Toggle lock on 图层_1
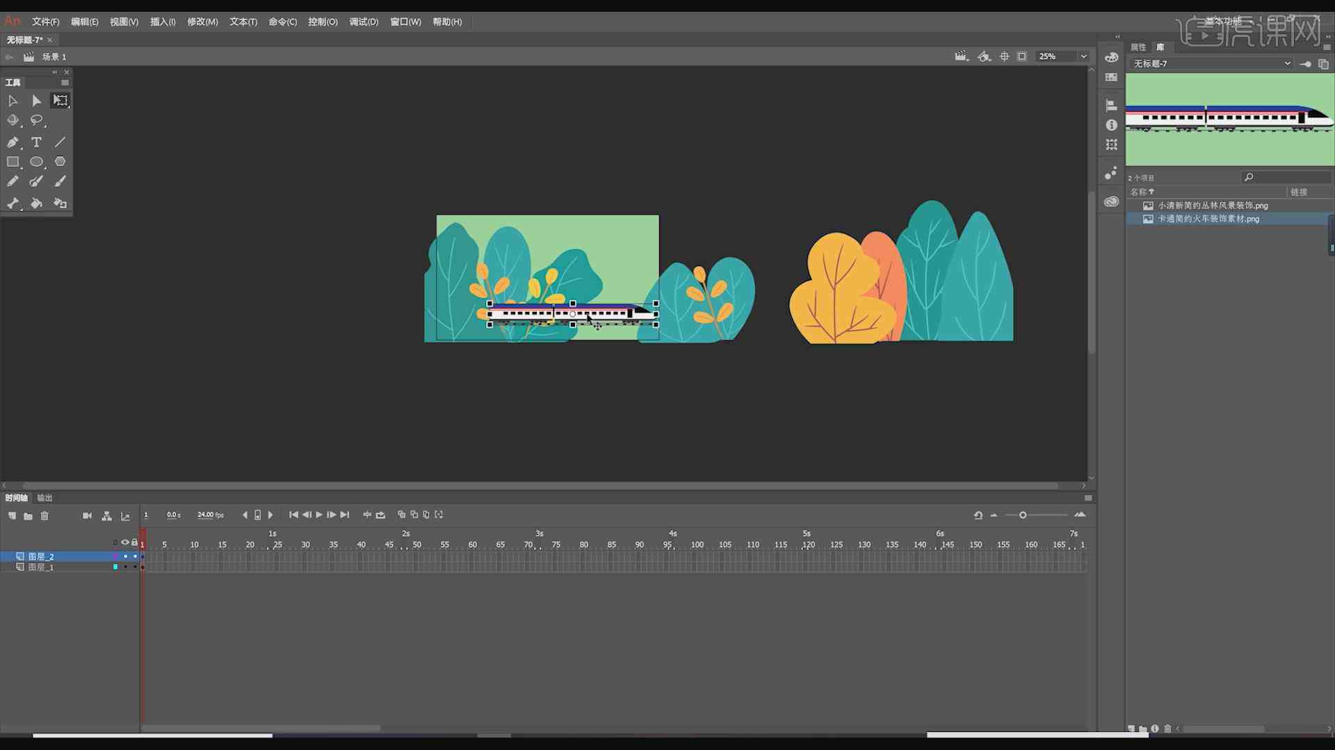This screenshot has height=750, width=1335. (x=135, y=567)
